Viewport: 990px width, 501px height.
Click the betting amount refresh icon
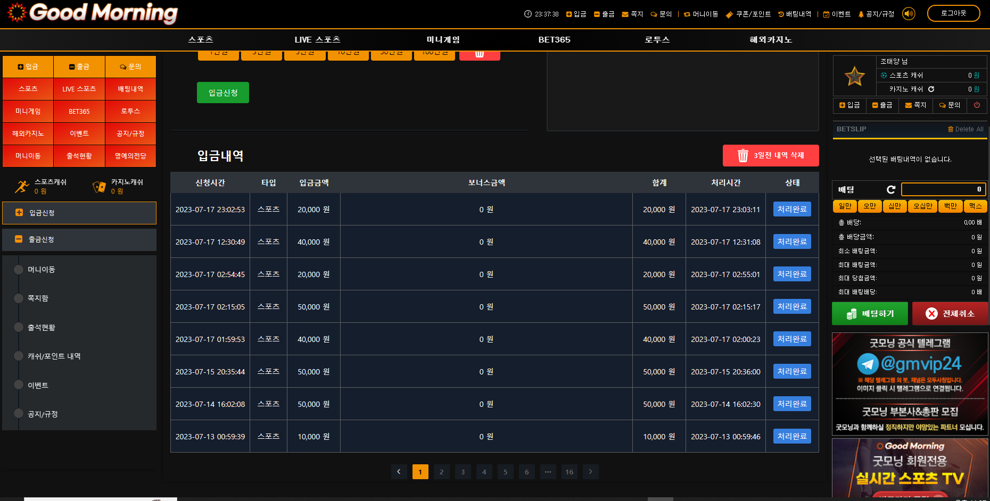click(891, 189)
